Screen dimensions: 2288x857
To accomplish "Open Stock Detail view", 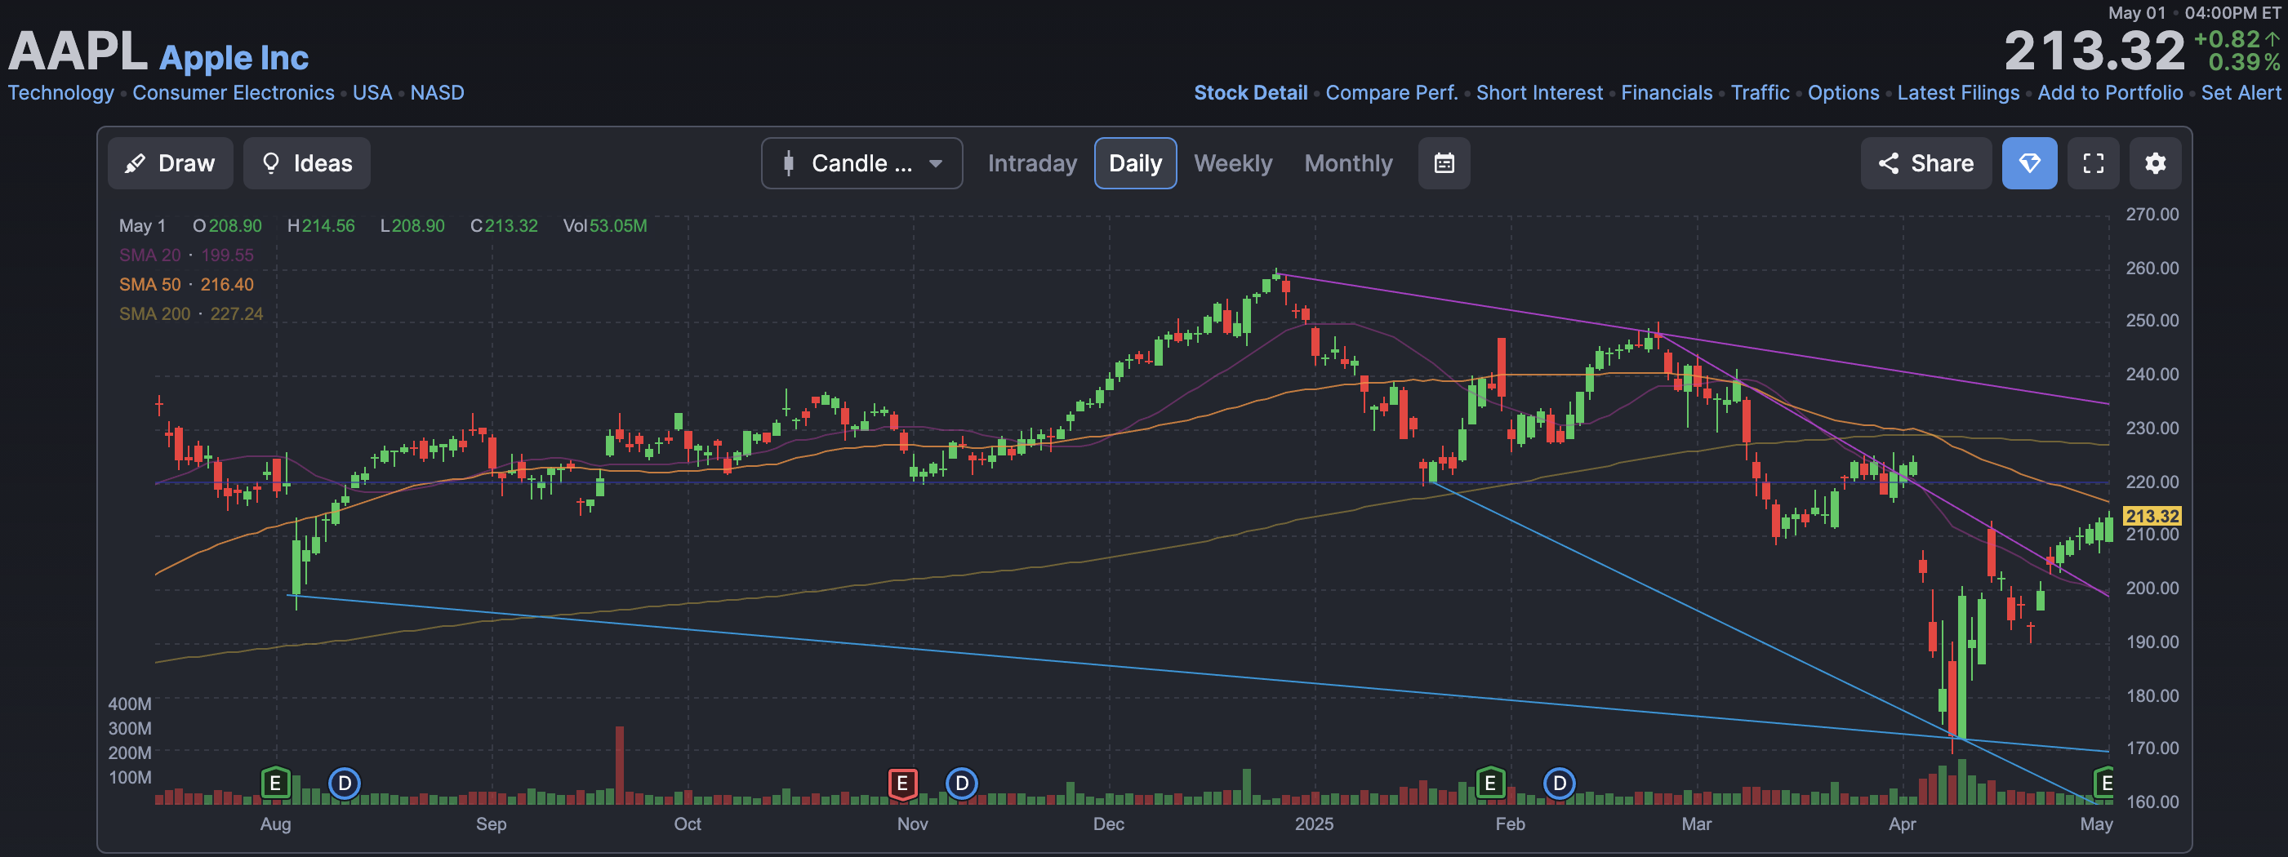I will click(1251, 92).
